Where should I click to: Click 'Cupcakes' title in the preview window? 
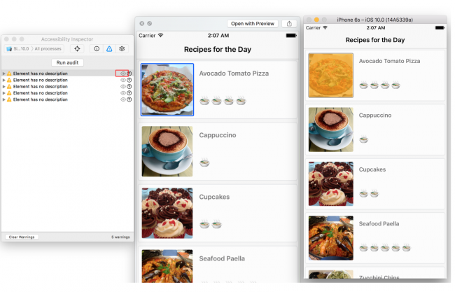pyautogui.click(x=214, y=197)
